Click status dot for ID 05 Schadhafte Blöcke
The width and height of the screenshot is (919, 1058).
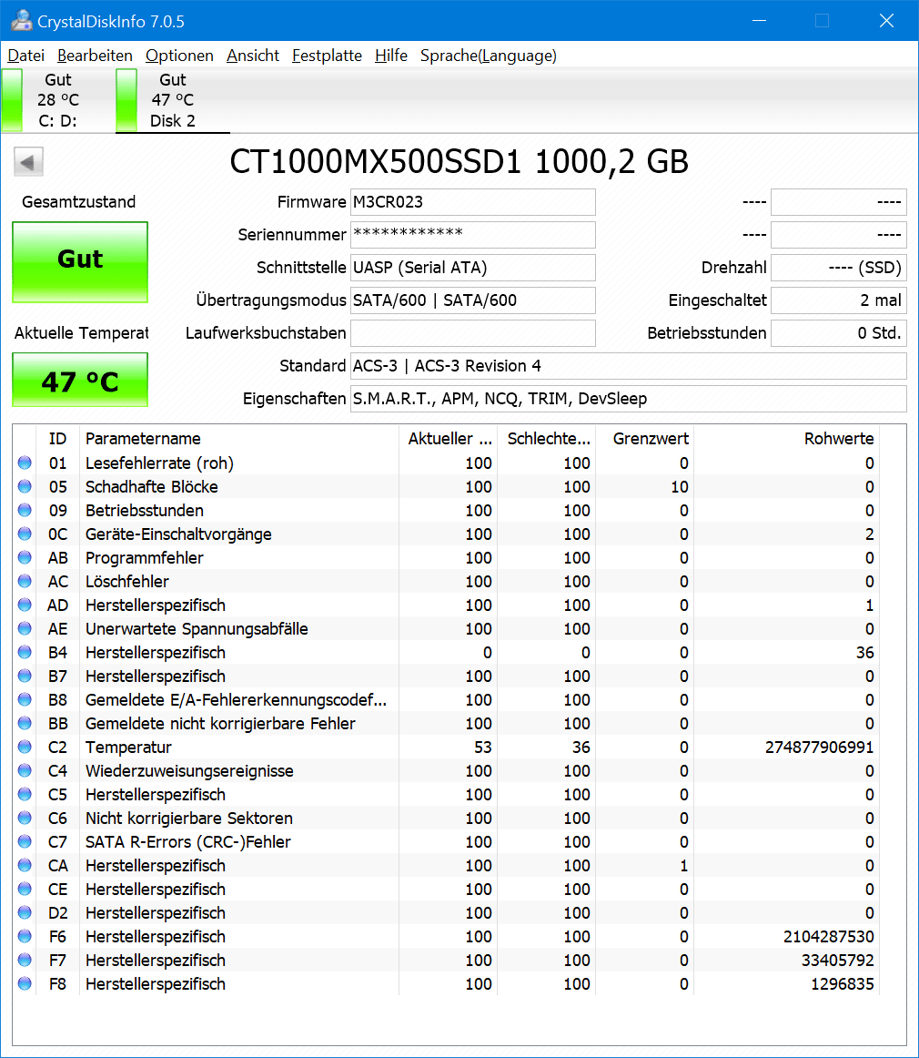[25, 486]
